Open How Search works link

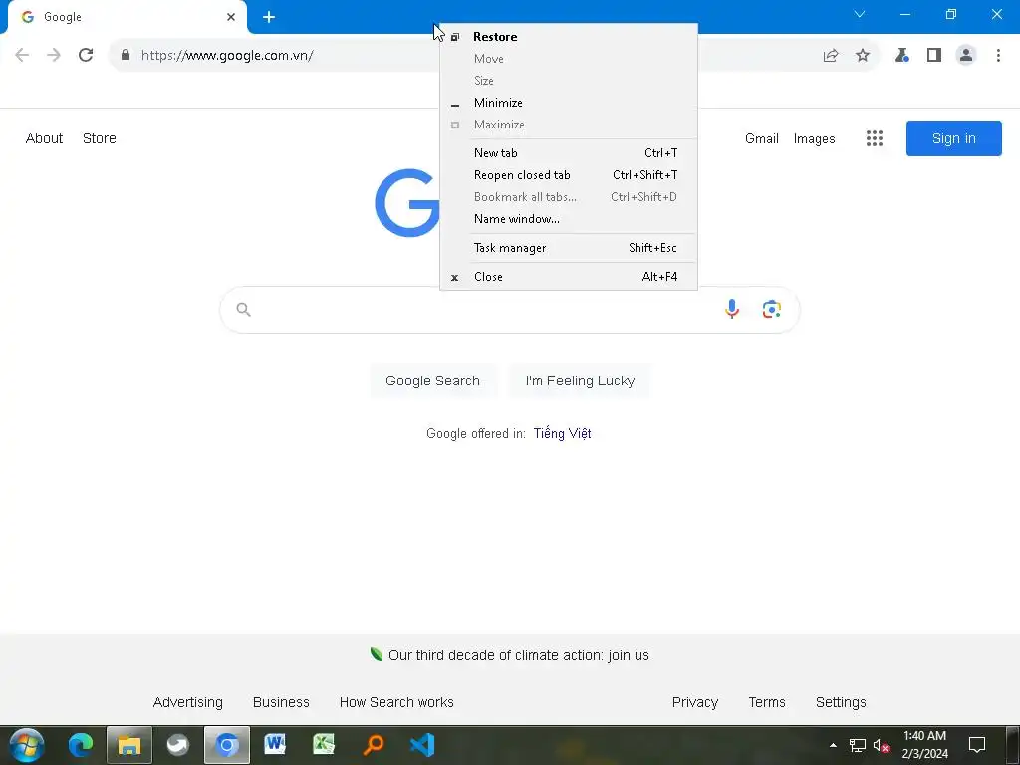tap(396, 702)
